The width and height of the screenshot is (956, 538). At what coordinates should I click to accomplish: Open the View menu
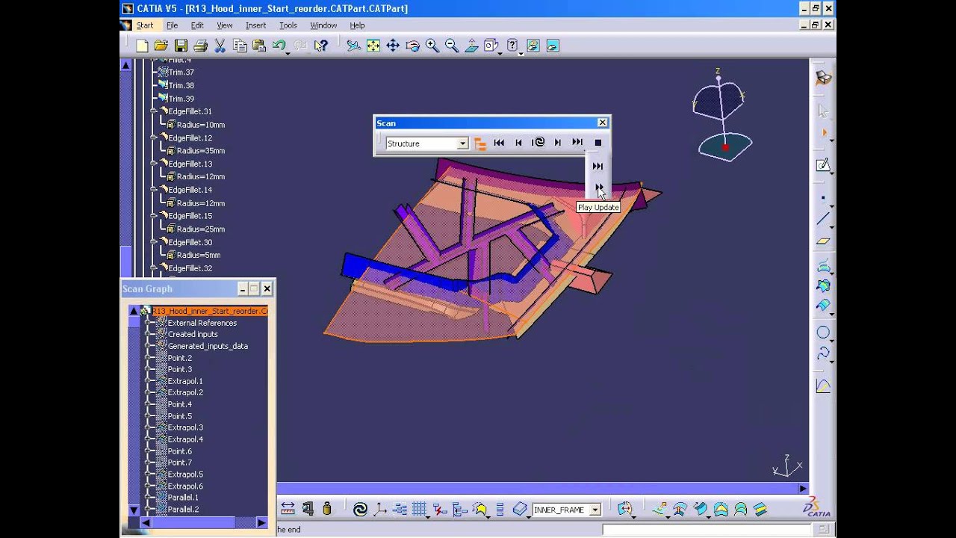(224, 25)
